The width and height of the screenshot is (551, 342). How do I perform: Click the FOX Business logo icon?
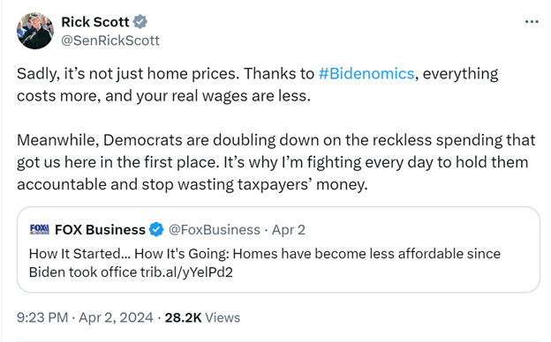[40, 229]
